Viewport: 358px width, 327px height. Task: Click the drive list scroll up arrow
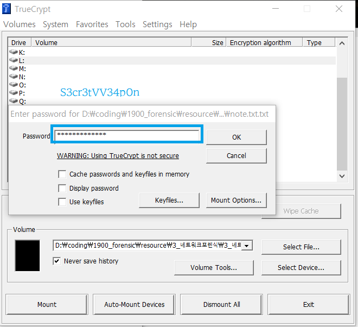pyautogui.click(x=342, y=43)
